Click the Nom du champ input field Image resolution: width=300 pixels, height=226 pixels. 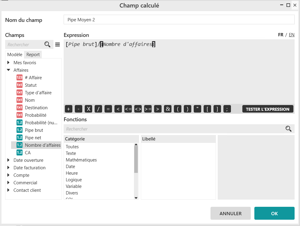[179, 20]
